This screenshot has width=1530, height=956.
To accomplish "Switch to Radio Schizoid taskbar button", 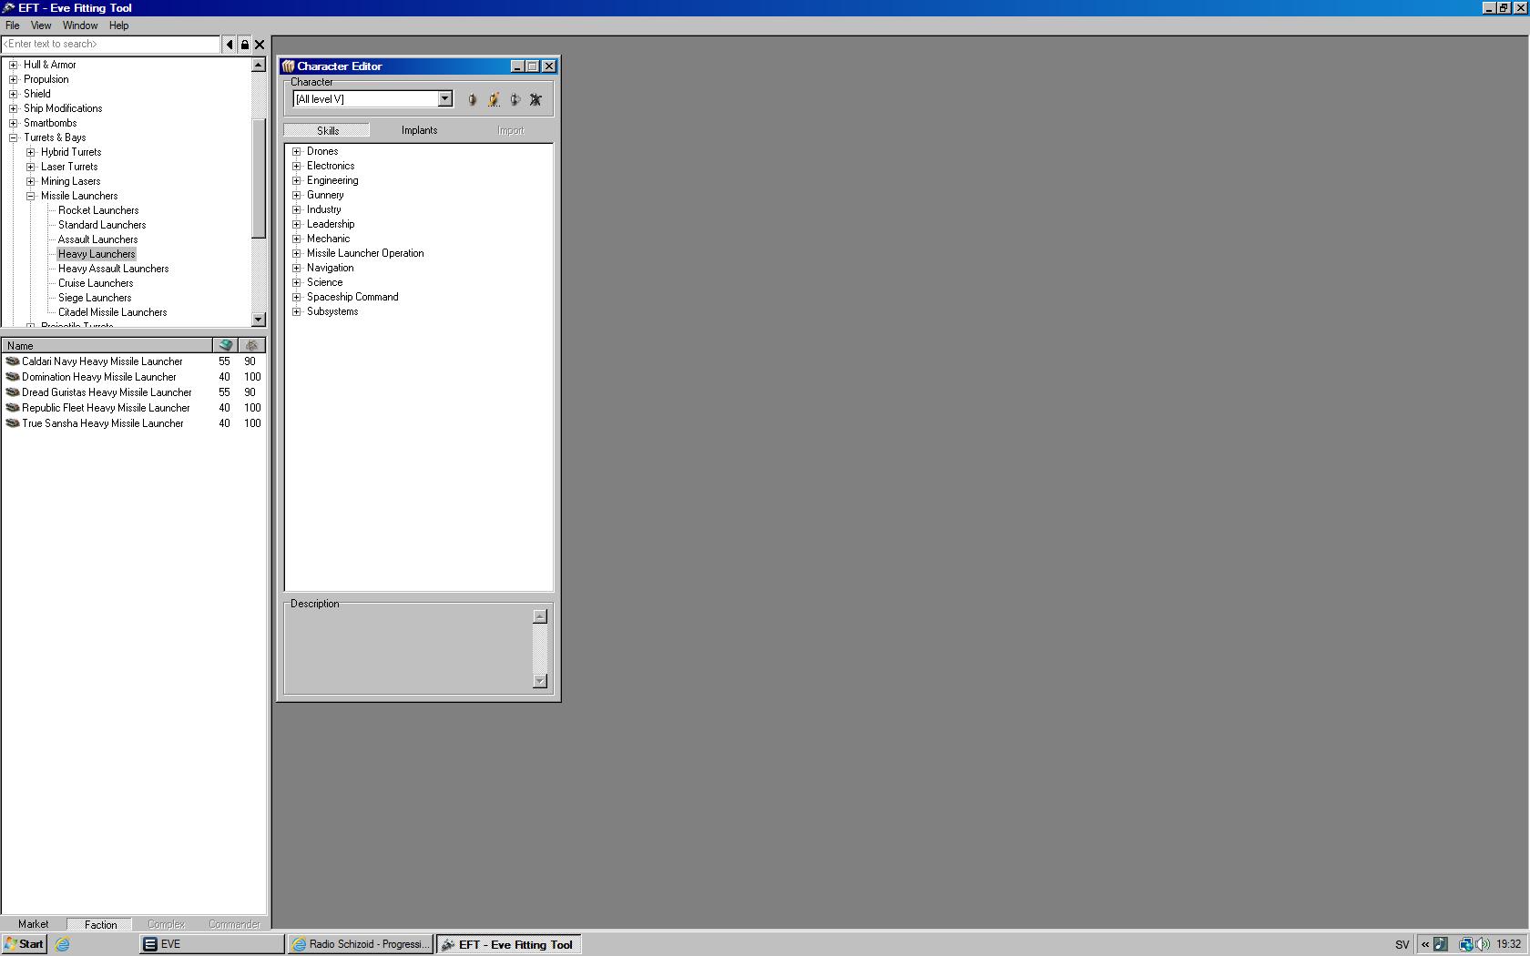I will [360, 944].
